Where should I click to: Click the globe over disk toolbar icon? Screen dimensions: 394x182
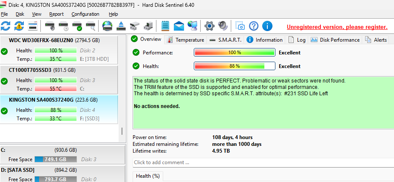(x=108, y=26)
